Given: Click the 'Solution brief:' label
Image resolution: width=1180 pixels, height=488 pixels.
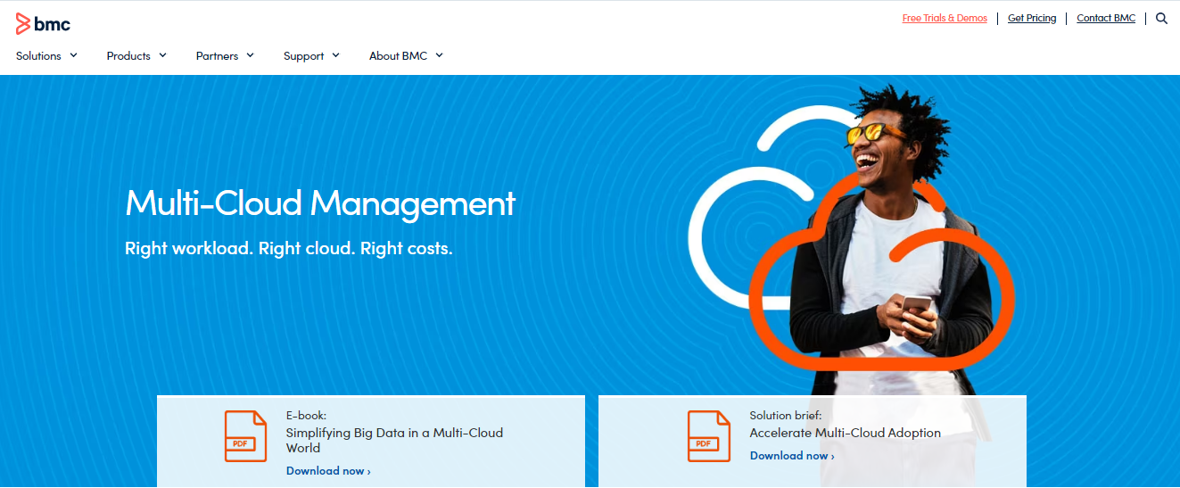Looking at the screenshot, I should [786, 416].
